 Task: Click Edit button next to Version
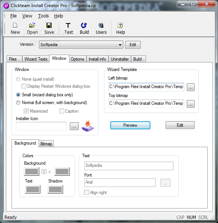[133, 45]
